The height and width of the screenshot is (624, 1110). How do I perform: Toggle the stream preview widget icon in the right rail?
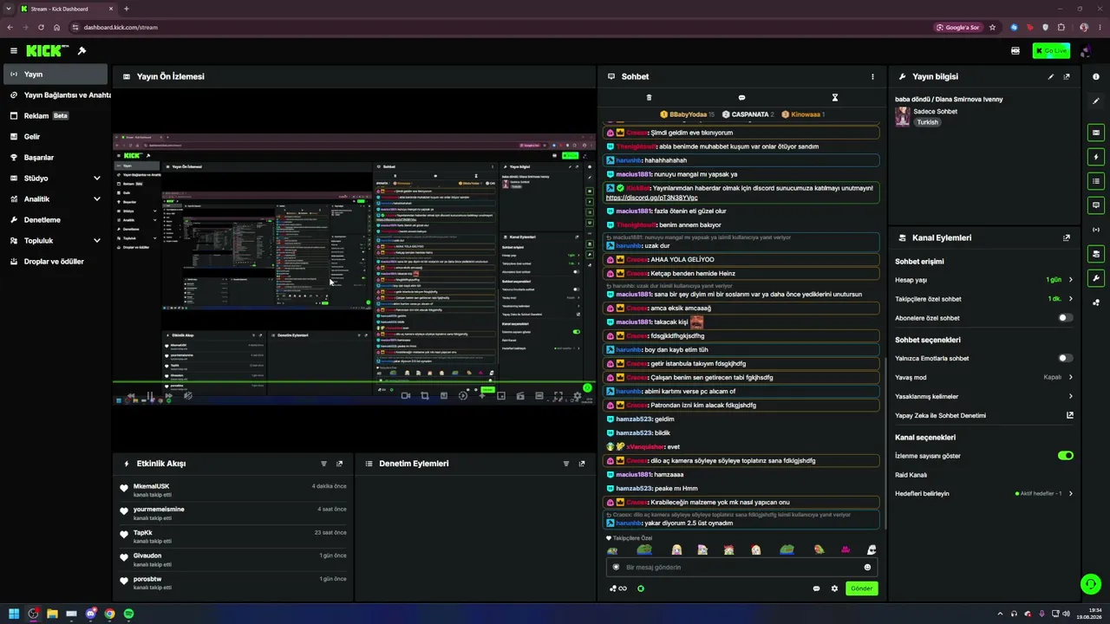pos(1096,133)
